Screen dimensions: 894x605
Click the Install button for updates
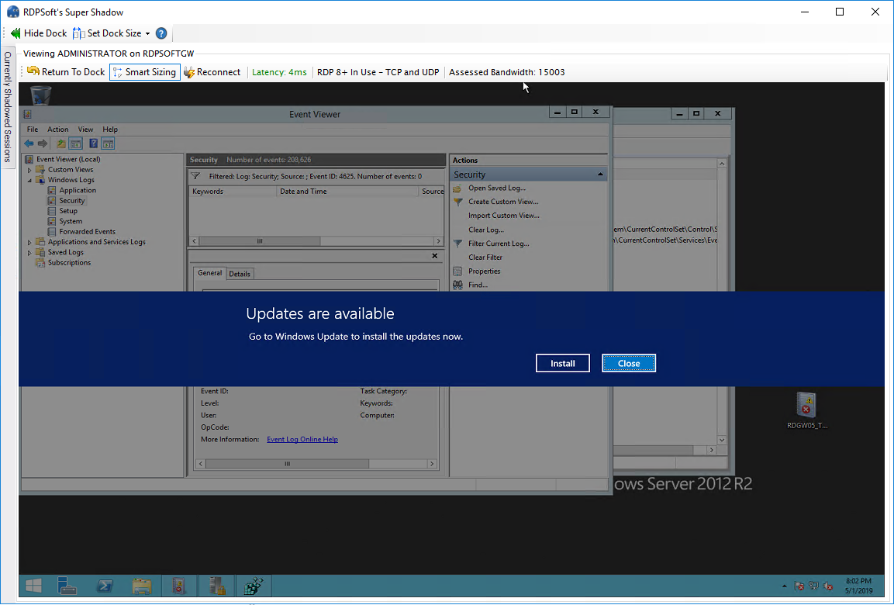[562, 363]
